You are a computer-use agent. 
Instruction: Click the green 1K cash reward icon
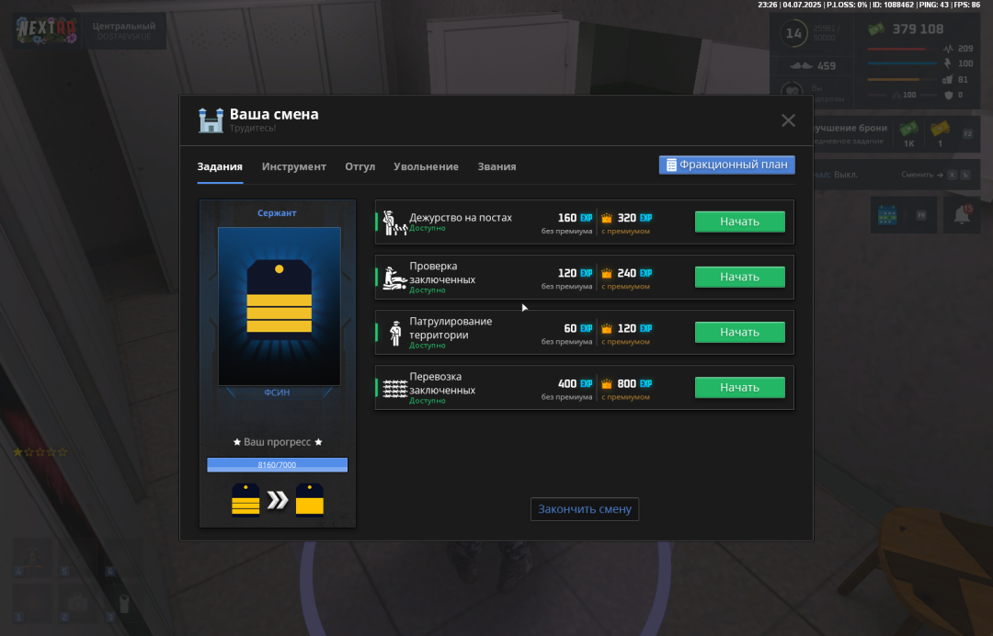coord(908,129)
